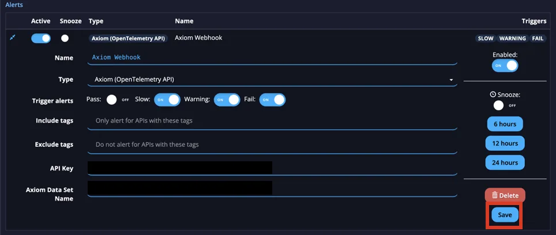Snooze alert for 24 hours
The height and width of the screenshot is (235, 556).
click(505, 163)
